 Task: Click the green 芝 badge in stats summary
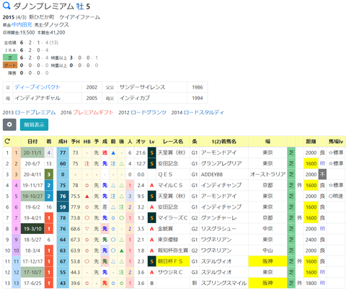(x=10, y=58)
